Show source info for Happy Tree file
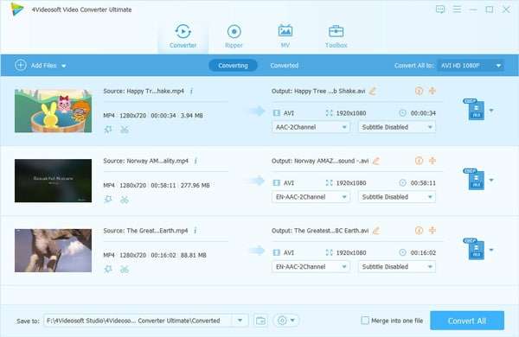The width and height of the screenshot is (519, 337). click(x=191, y=91)
